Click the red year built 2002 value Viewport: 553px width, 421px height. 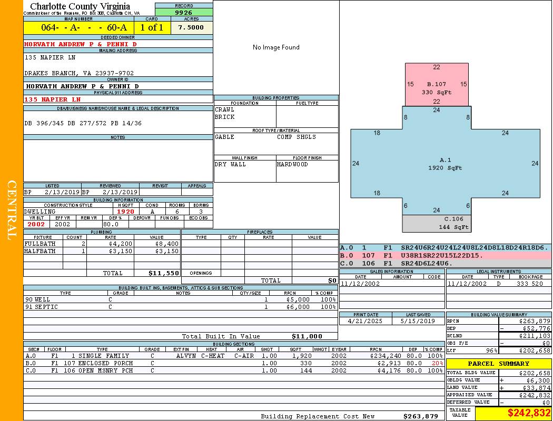point(36,224)
